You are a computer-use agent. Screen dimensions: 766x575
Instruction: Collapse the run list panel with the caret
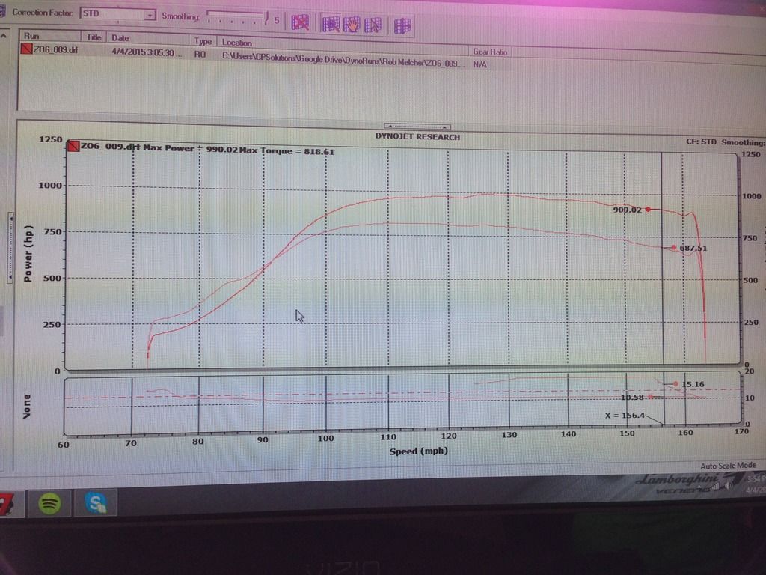(x=4, y=35)
